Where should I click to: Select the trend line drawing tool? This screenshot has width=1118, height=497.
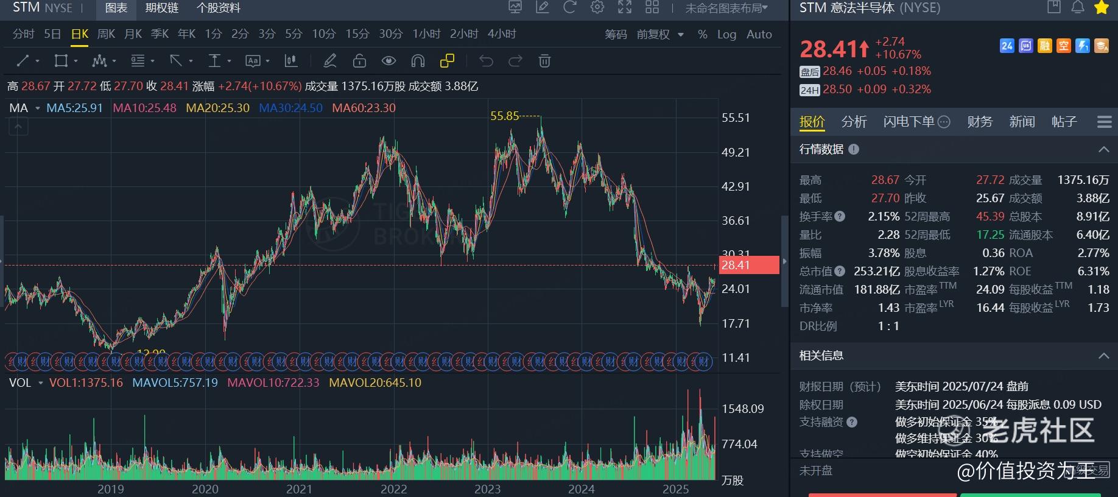pyautogui.click(x=23, y=61)
